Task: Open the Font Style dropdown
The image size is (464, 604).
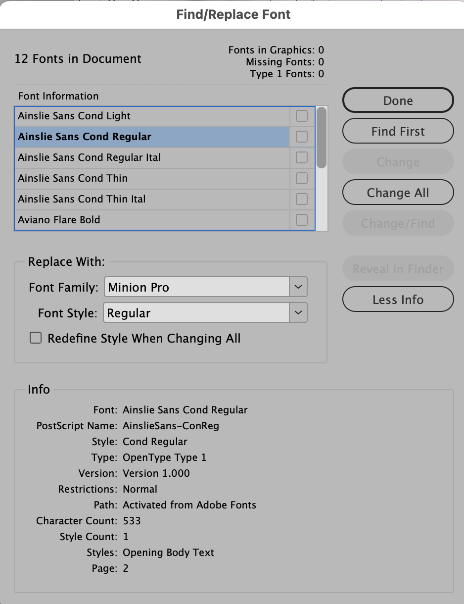Action: [x=298, y=312]
